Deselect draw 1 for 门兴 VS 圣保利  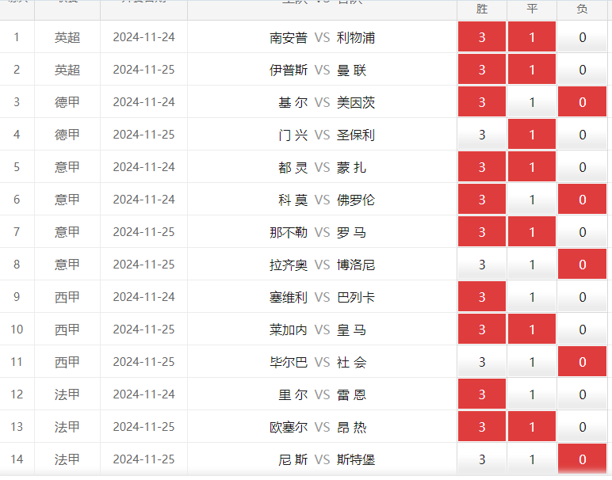point(532,134)
